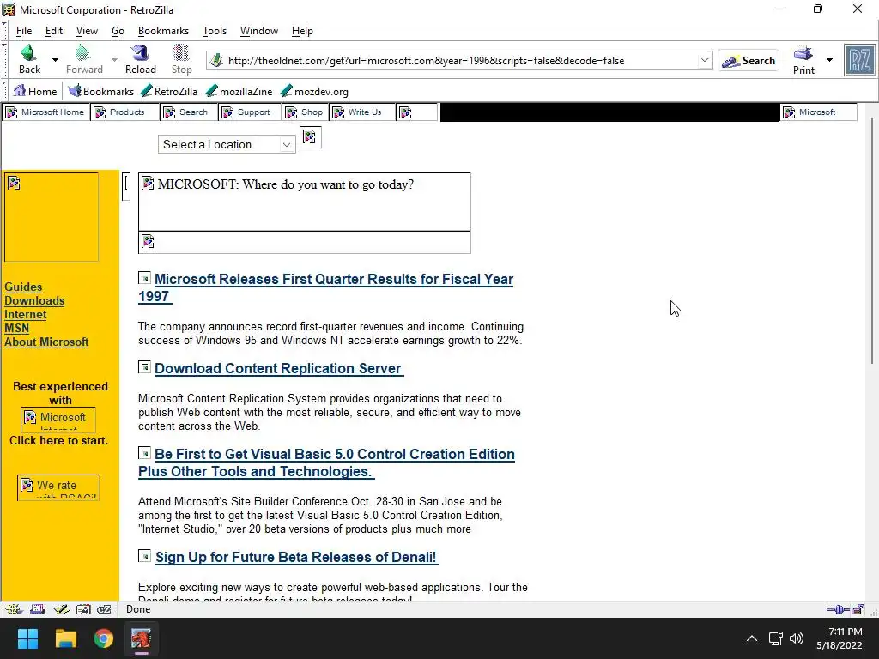Open the Go menu
This screenshot has width=879, height=659.
[x=118, y=31]
